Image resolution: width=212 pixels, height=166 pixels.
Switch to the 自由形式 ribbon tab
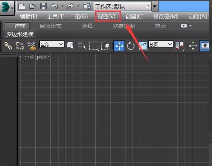[x=51, y=26]
